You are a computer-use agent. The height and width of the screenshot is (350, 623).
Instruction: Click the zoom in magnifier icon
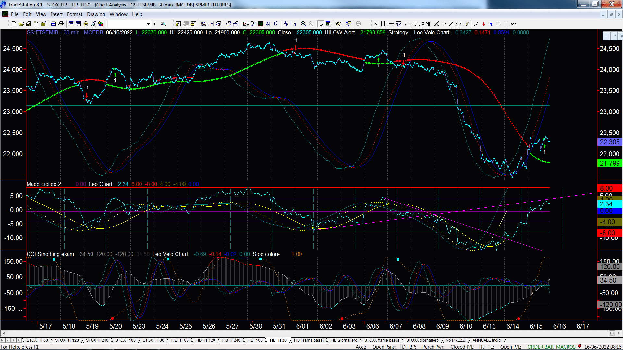coord(303,24)
